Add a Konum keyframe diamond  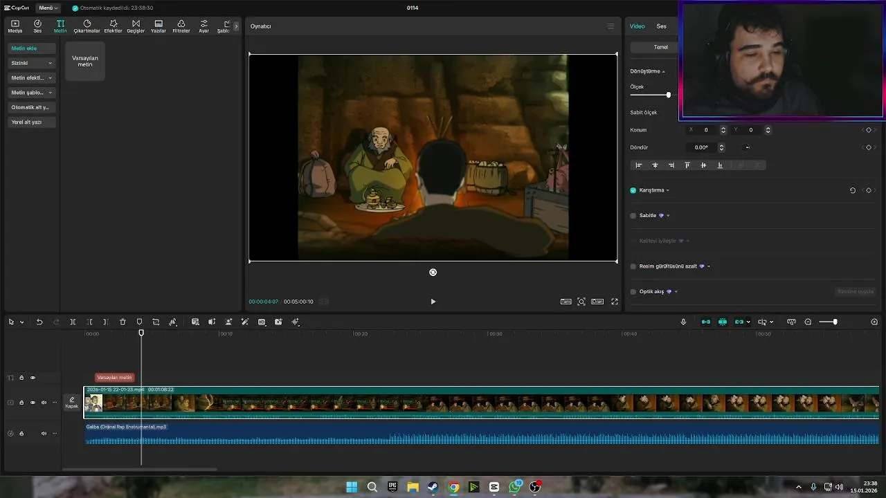(869, 130)
